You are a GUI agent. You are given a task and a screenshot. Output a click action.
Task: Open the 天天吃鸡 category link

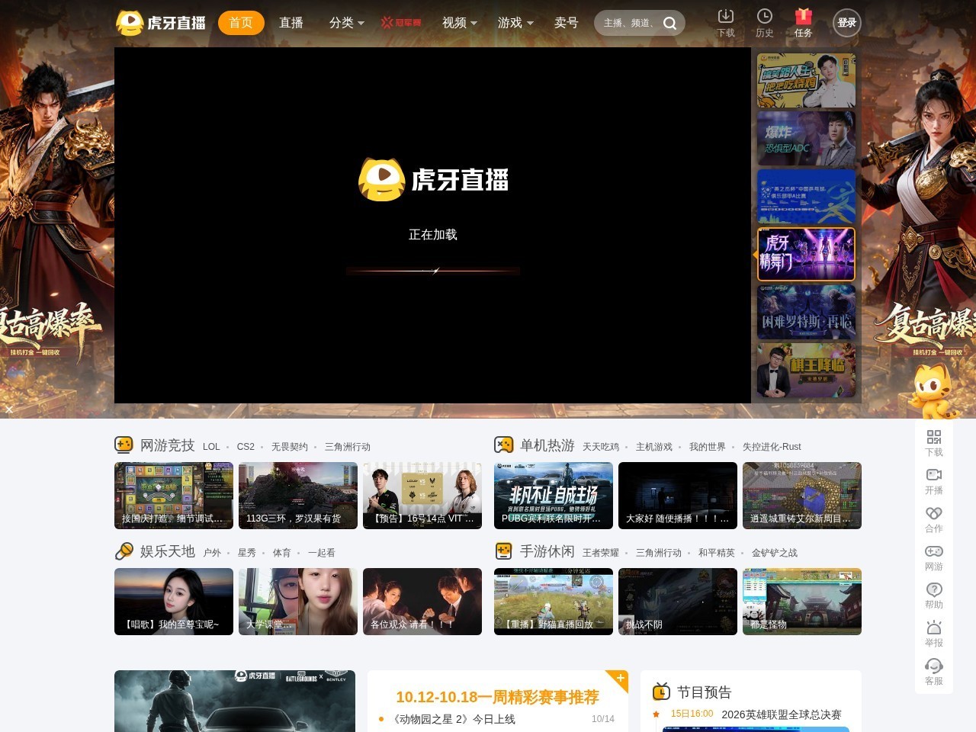tap(601, 447)
